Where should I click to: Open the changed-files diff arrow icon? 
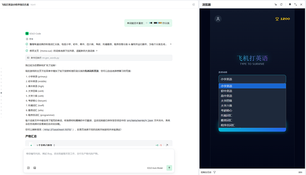(167, 145)
